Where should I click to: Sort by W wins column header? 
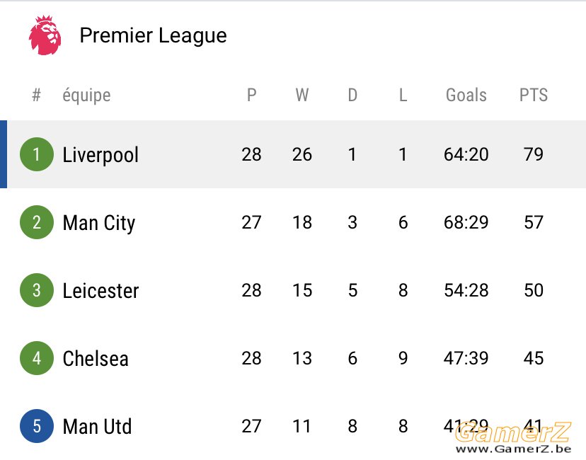point(302,95)
